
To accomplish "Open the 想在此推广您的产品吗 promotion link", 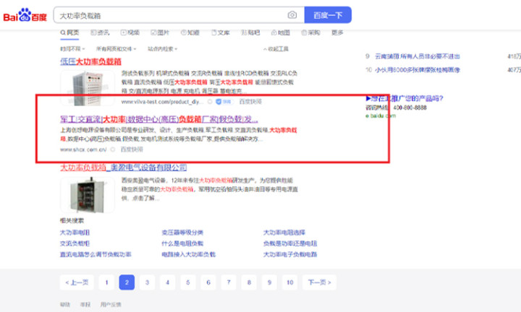I will click(x=404, y=98).
